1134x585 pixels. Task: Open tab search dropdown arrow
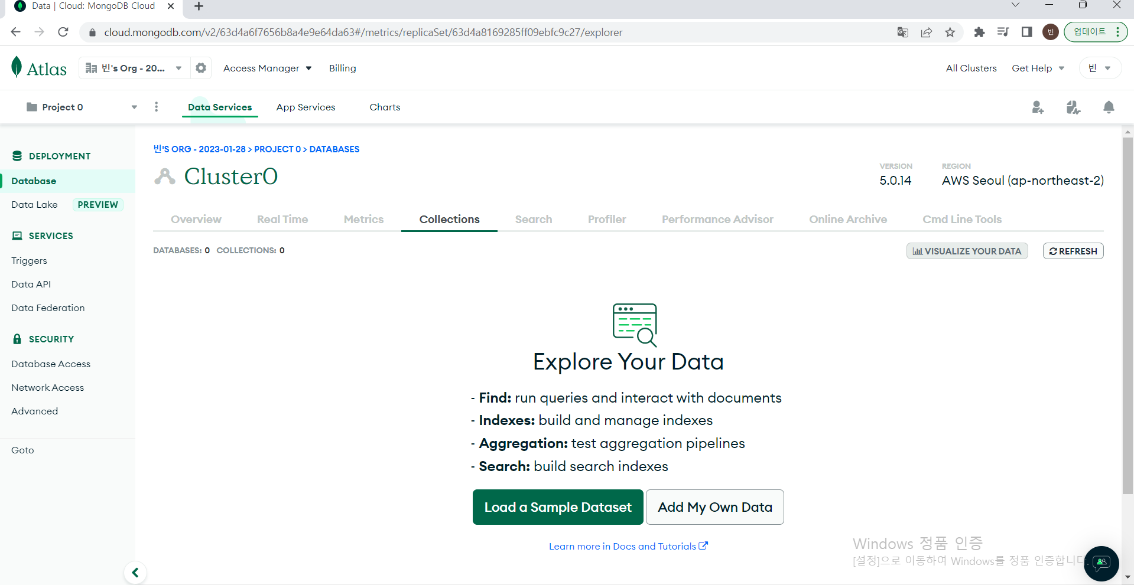point(1015,5)
